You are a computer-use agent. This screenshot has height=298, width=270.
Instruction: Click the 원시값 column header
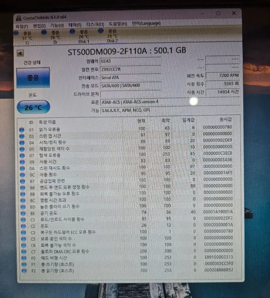coord(225,119)
